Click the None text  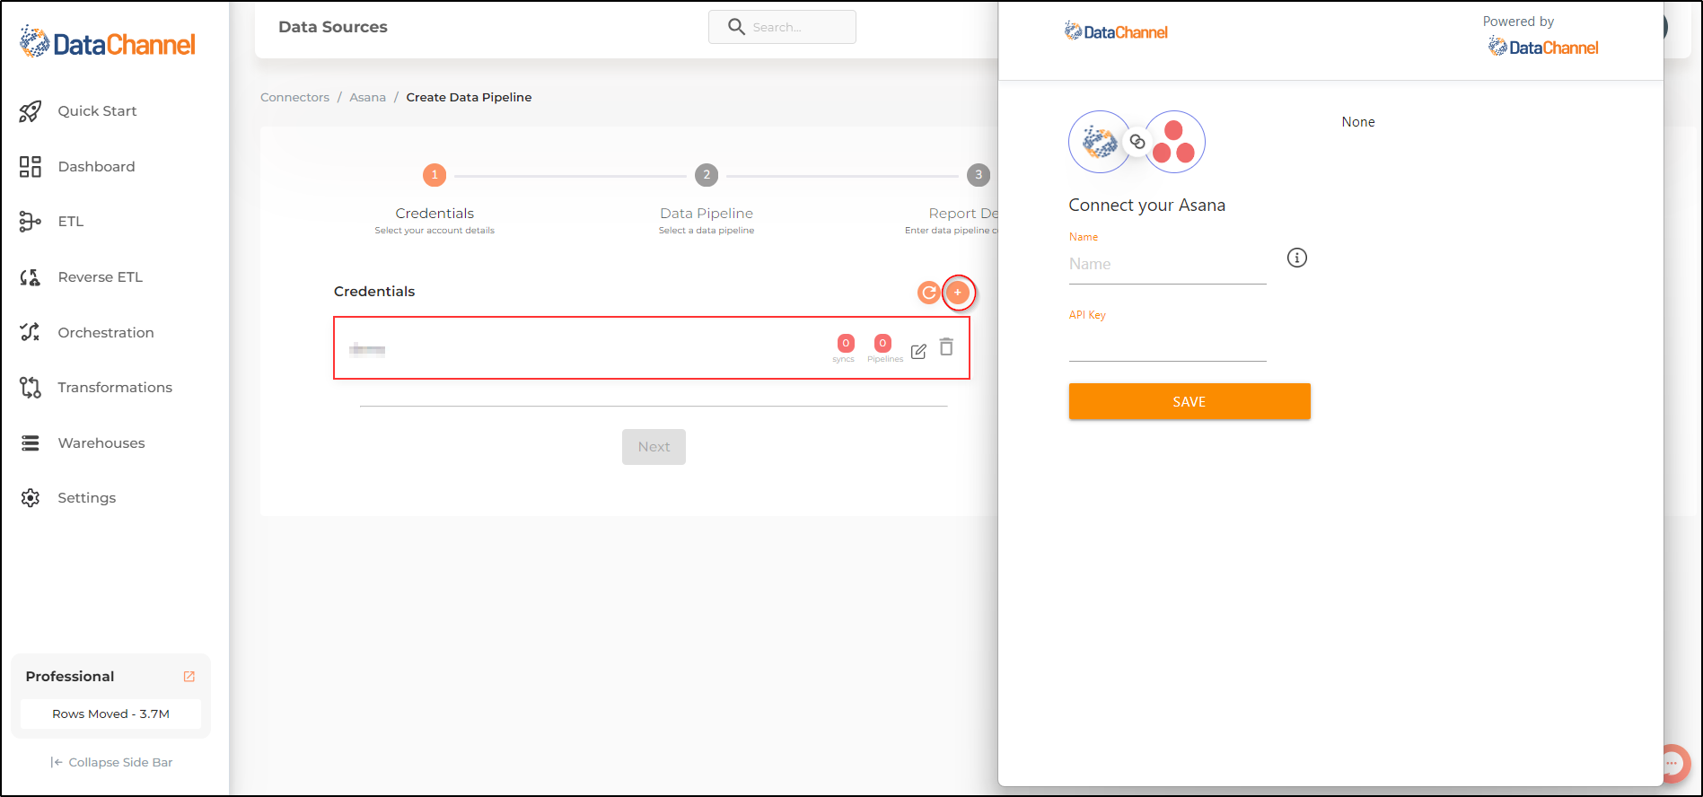[1358, 122]
